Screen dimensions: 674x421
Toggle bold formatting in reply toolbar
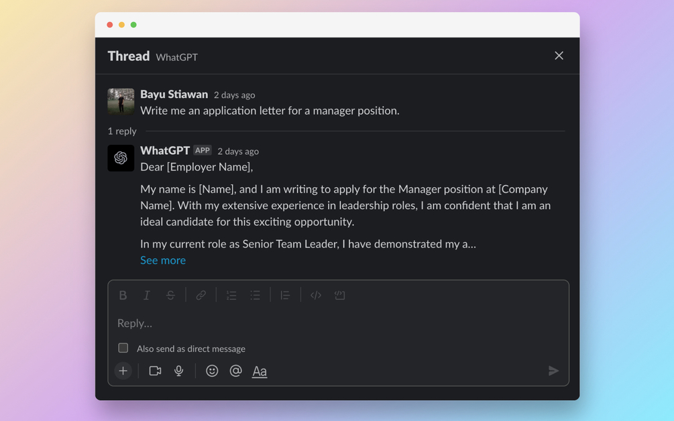tap(123, 295)
